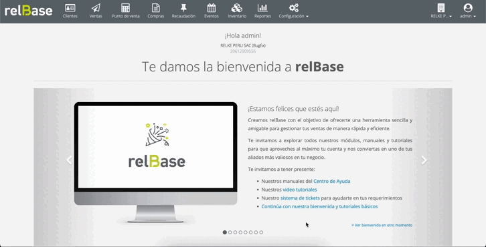Click Continúa con nuestra bienvenida link
Viewport: 486px width, 247px height.
pyautogui.click(x=319, y=206)
